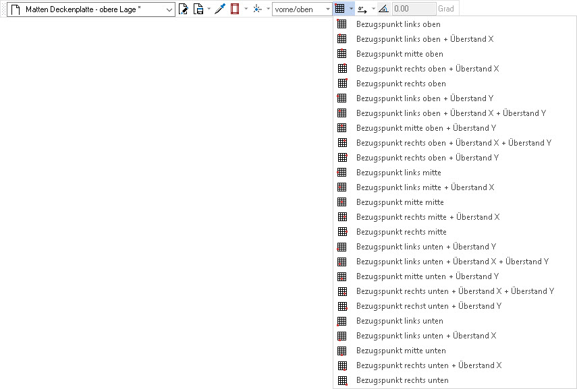
Task: Open the 'Matten Deckenplatte - obere Lage' preset dropdown
Action: [x=91, y=9]
